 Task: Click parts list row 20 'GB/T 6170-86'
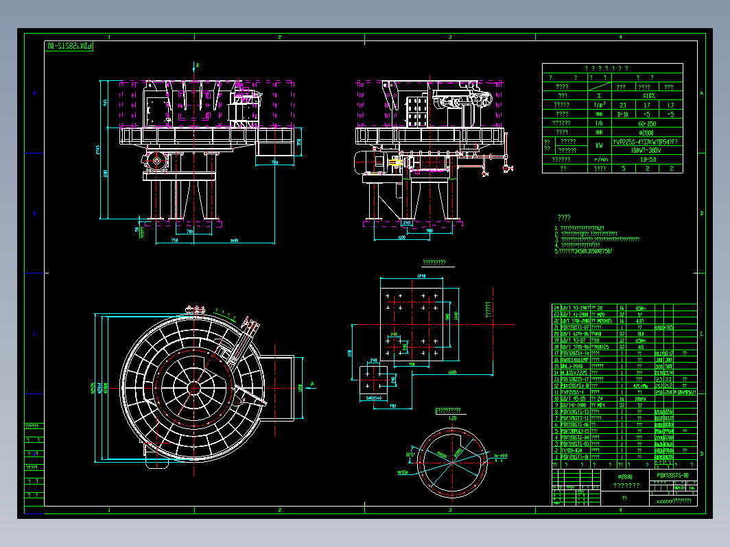(x=624, y=334)
